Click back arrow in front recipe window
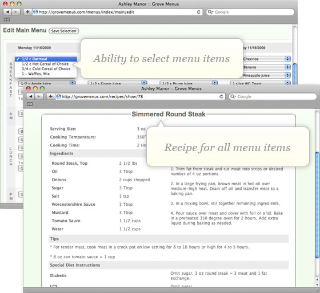Image resolution: width=320 pixels, height=293 pixels. tap(31, 96)
